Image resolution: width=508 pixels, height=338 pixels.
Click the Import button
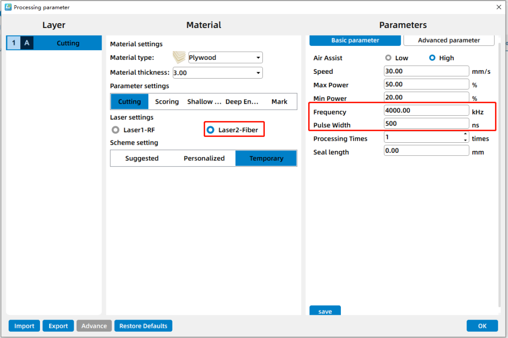(24, 326)
